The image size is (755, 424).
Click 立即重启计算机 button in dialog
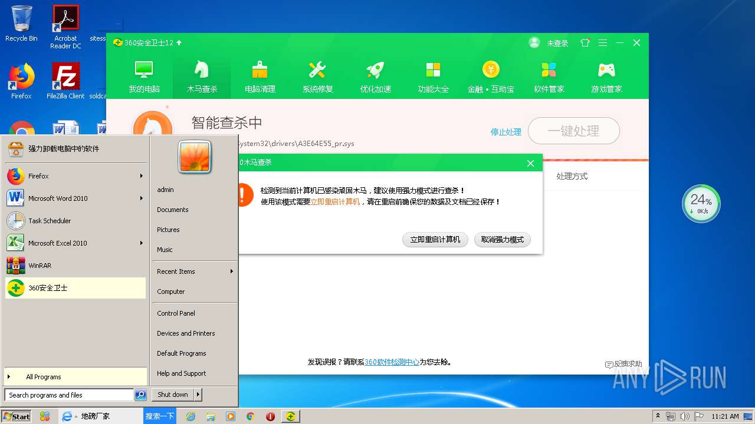(435, 240)
